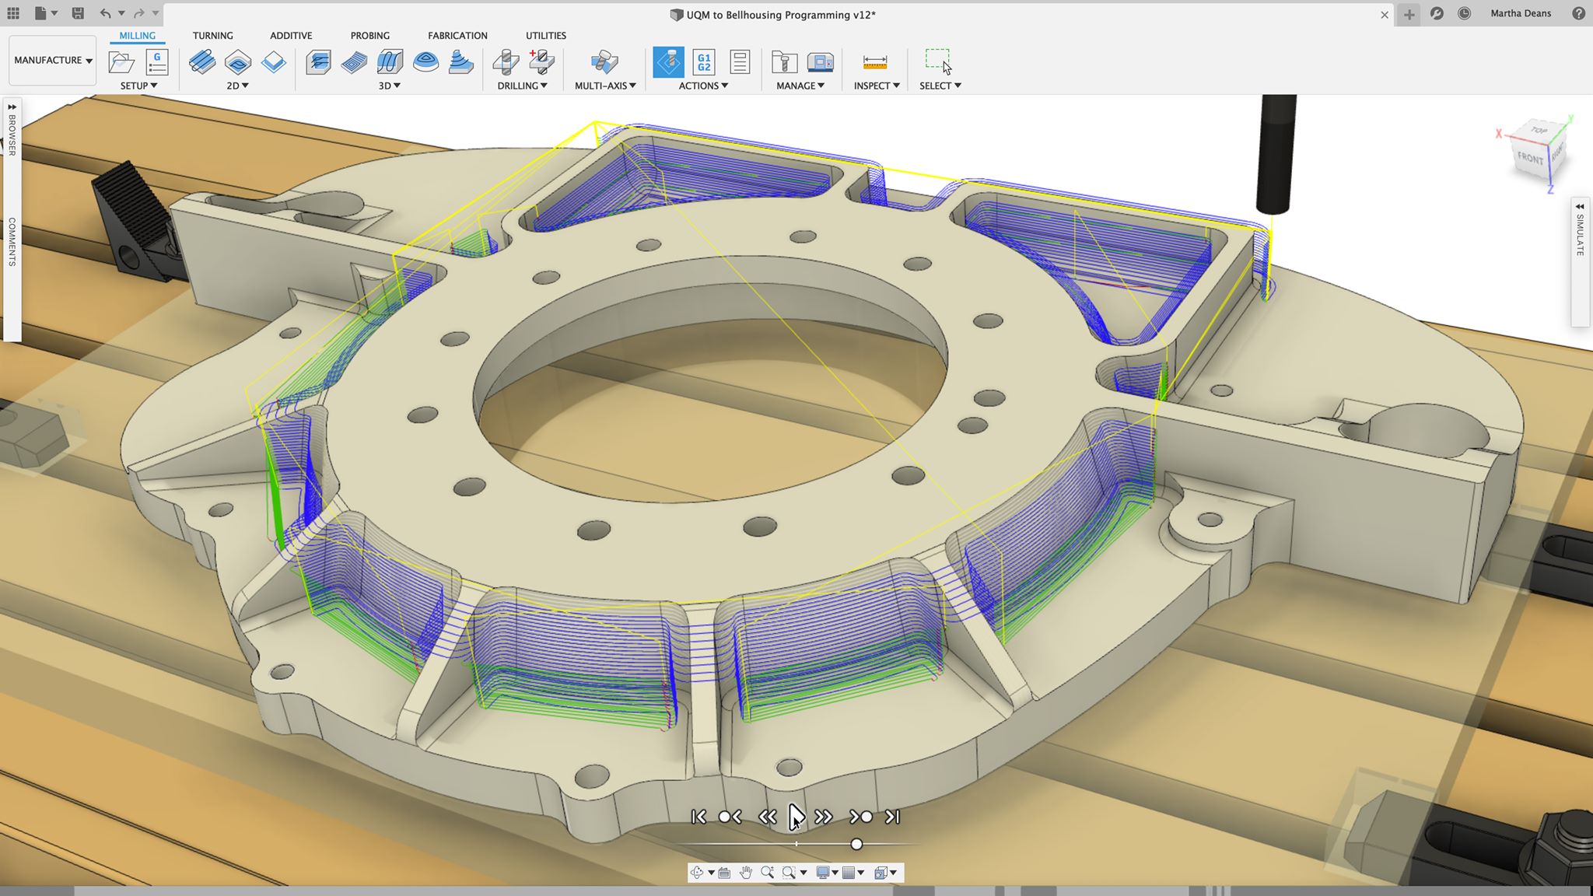Expand the DRILLING menu dropdown
Screen dimensions: 1593x896
coord(522,86)
